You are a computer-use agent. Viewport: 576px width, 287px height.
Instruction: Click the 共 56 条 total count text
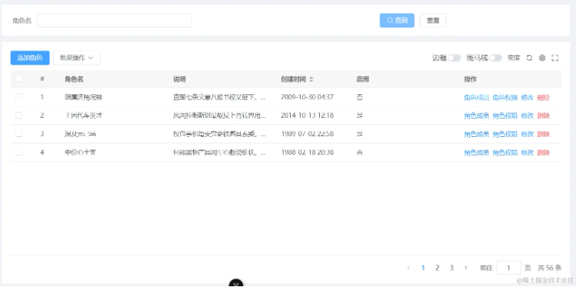click(550, 268)
